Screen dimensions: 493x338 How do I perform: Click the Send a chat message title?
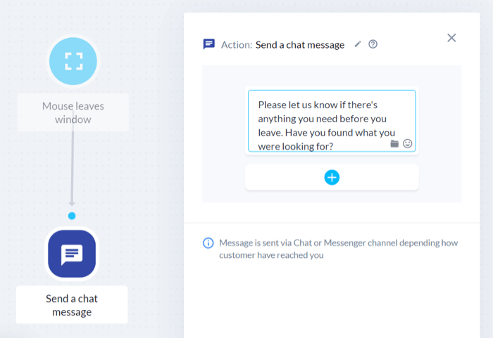pyautogui.click(x=300, y=45)
